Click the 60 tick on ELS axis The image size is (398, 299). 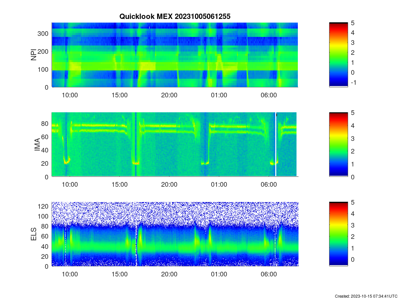click(45, 236)
